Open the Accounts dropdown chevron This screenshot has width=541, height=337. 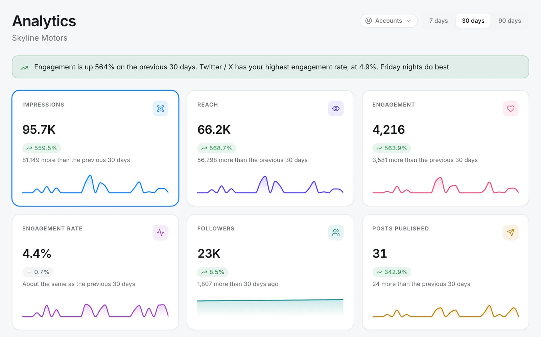point(409,21)
